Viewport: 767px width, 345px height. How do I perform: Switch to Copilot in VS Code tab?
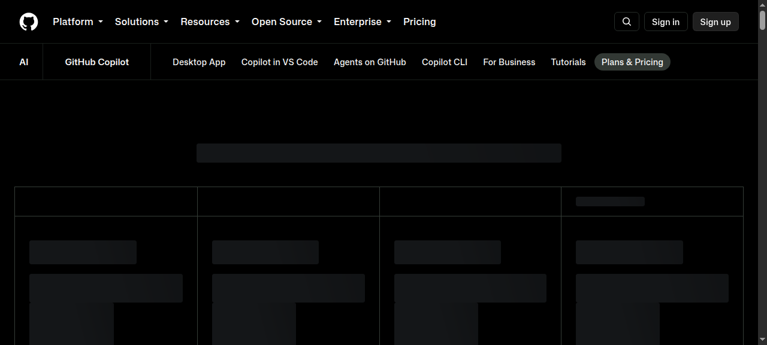(280, 62)
